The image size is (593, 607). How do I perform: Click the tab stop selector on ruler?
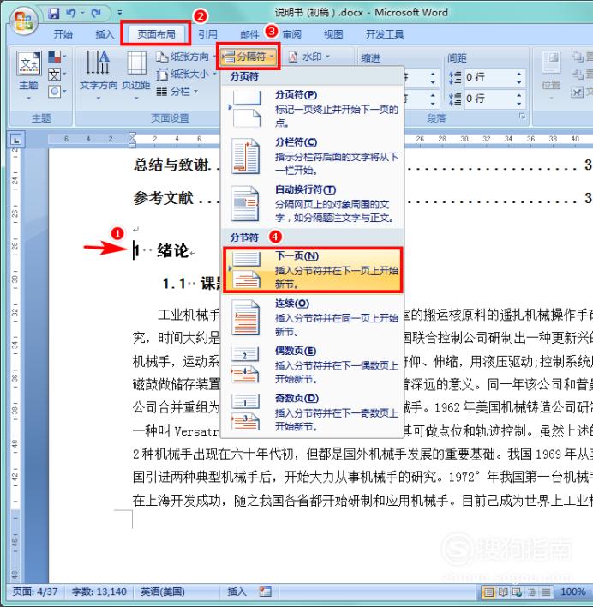pyautogui.click(x=16, y=140)
